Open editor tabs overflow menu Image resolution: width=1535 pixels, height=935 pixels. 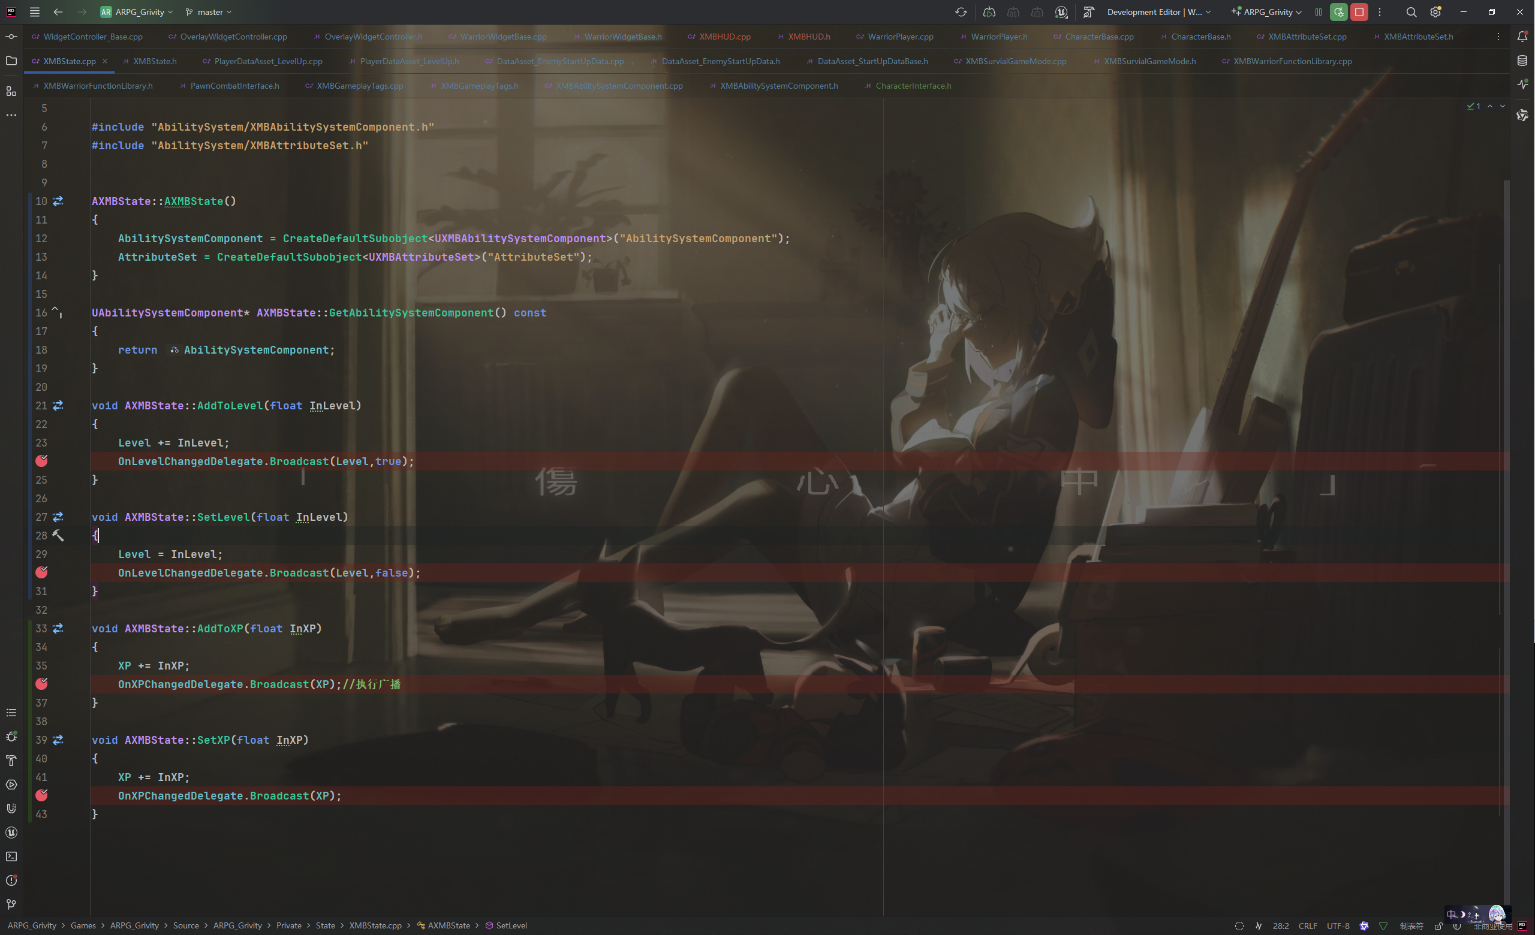1498,37
